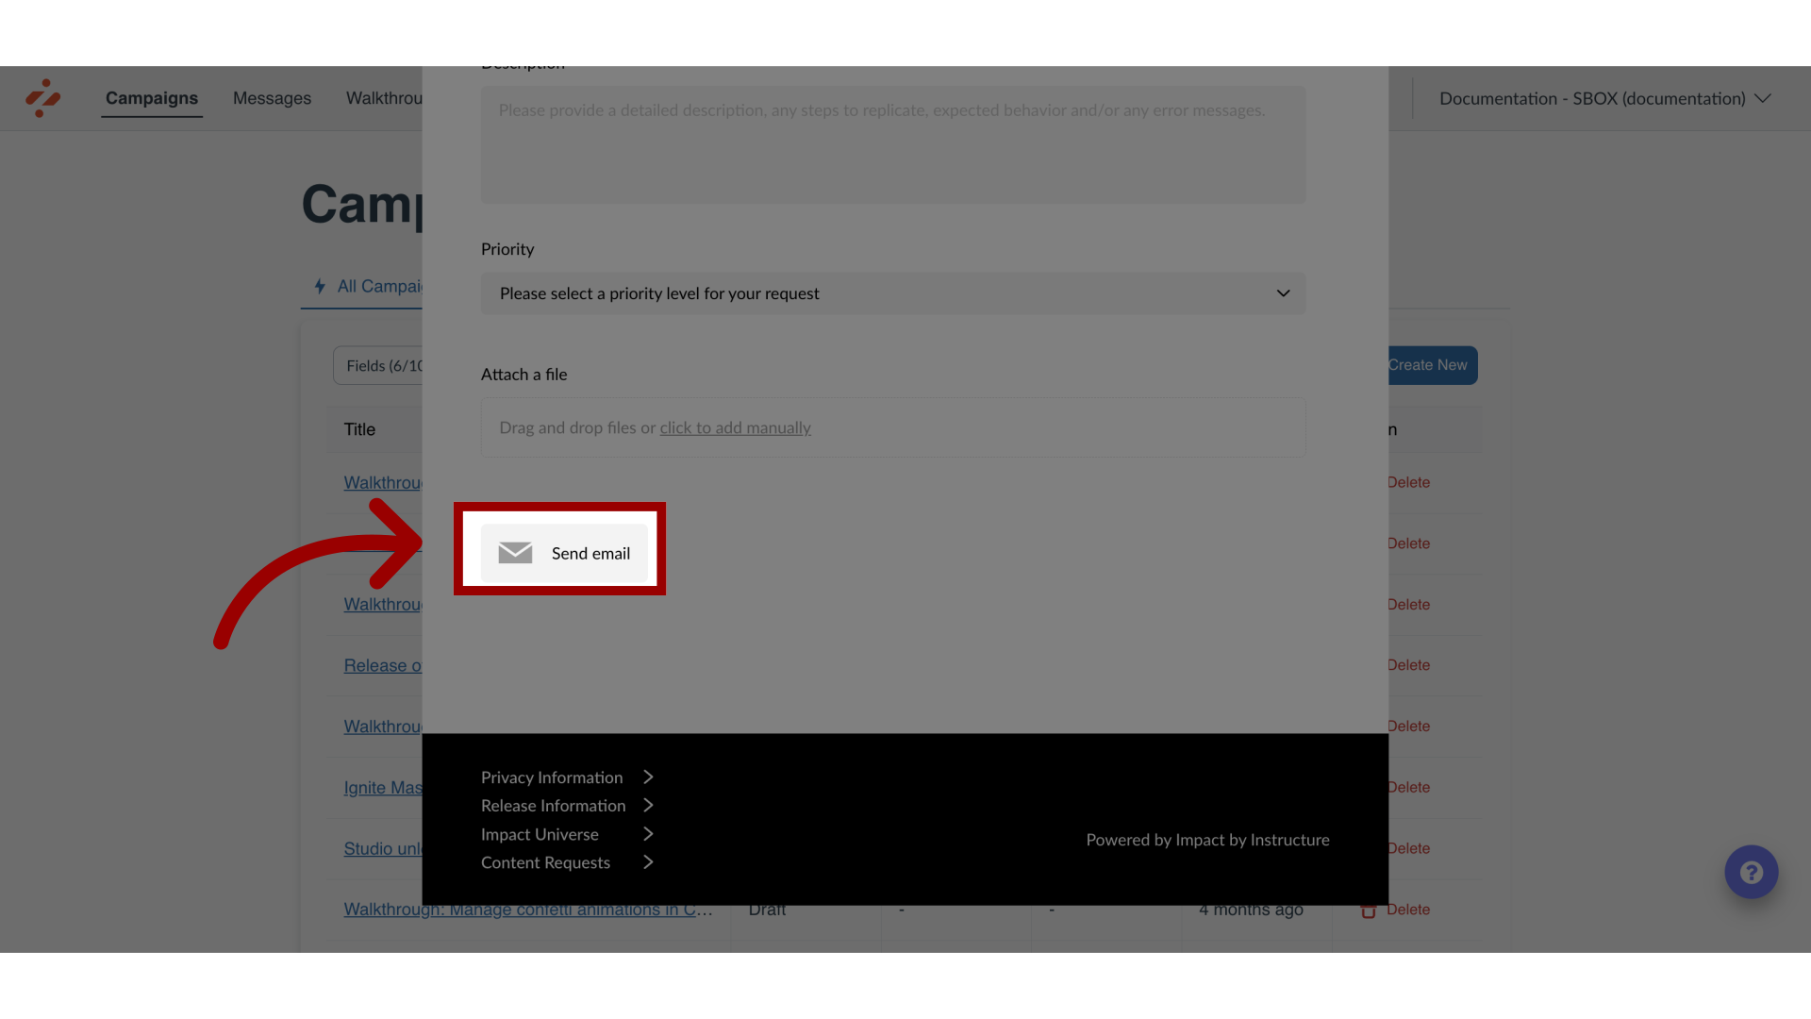Click the Documentation SBOX dropdown
This screenshot has width=1811, height=1019.
(1605, 98)
